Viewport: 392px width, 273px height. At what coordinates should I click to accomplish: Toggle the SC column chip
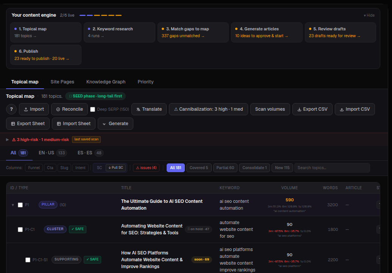pos(99,168)
